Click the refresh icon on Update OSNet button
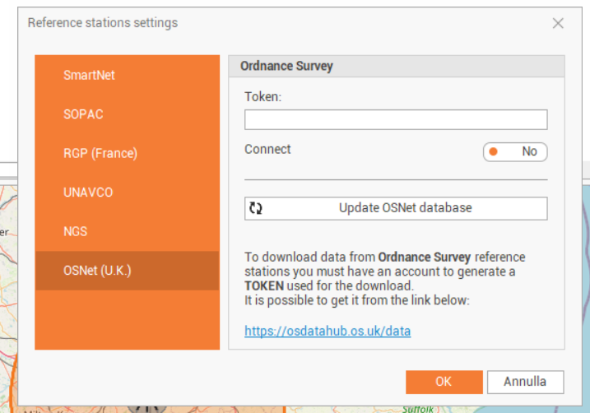The width and height of the screenshot is (590, 413). [x=256, y=209]
